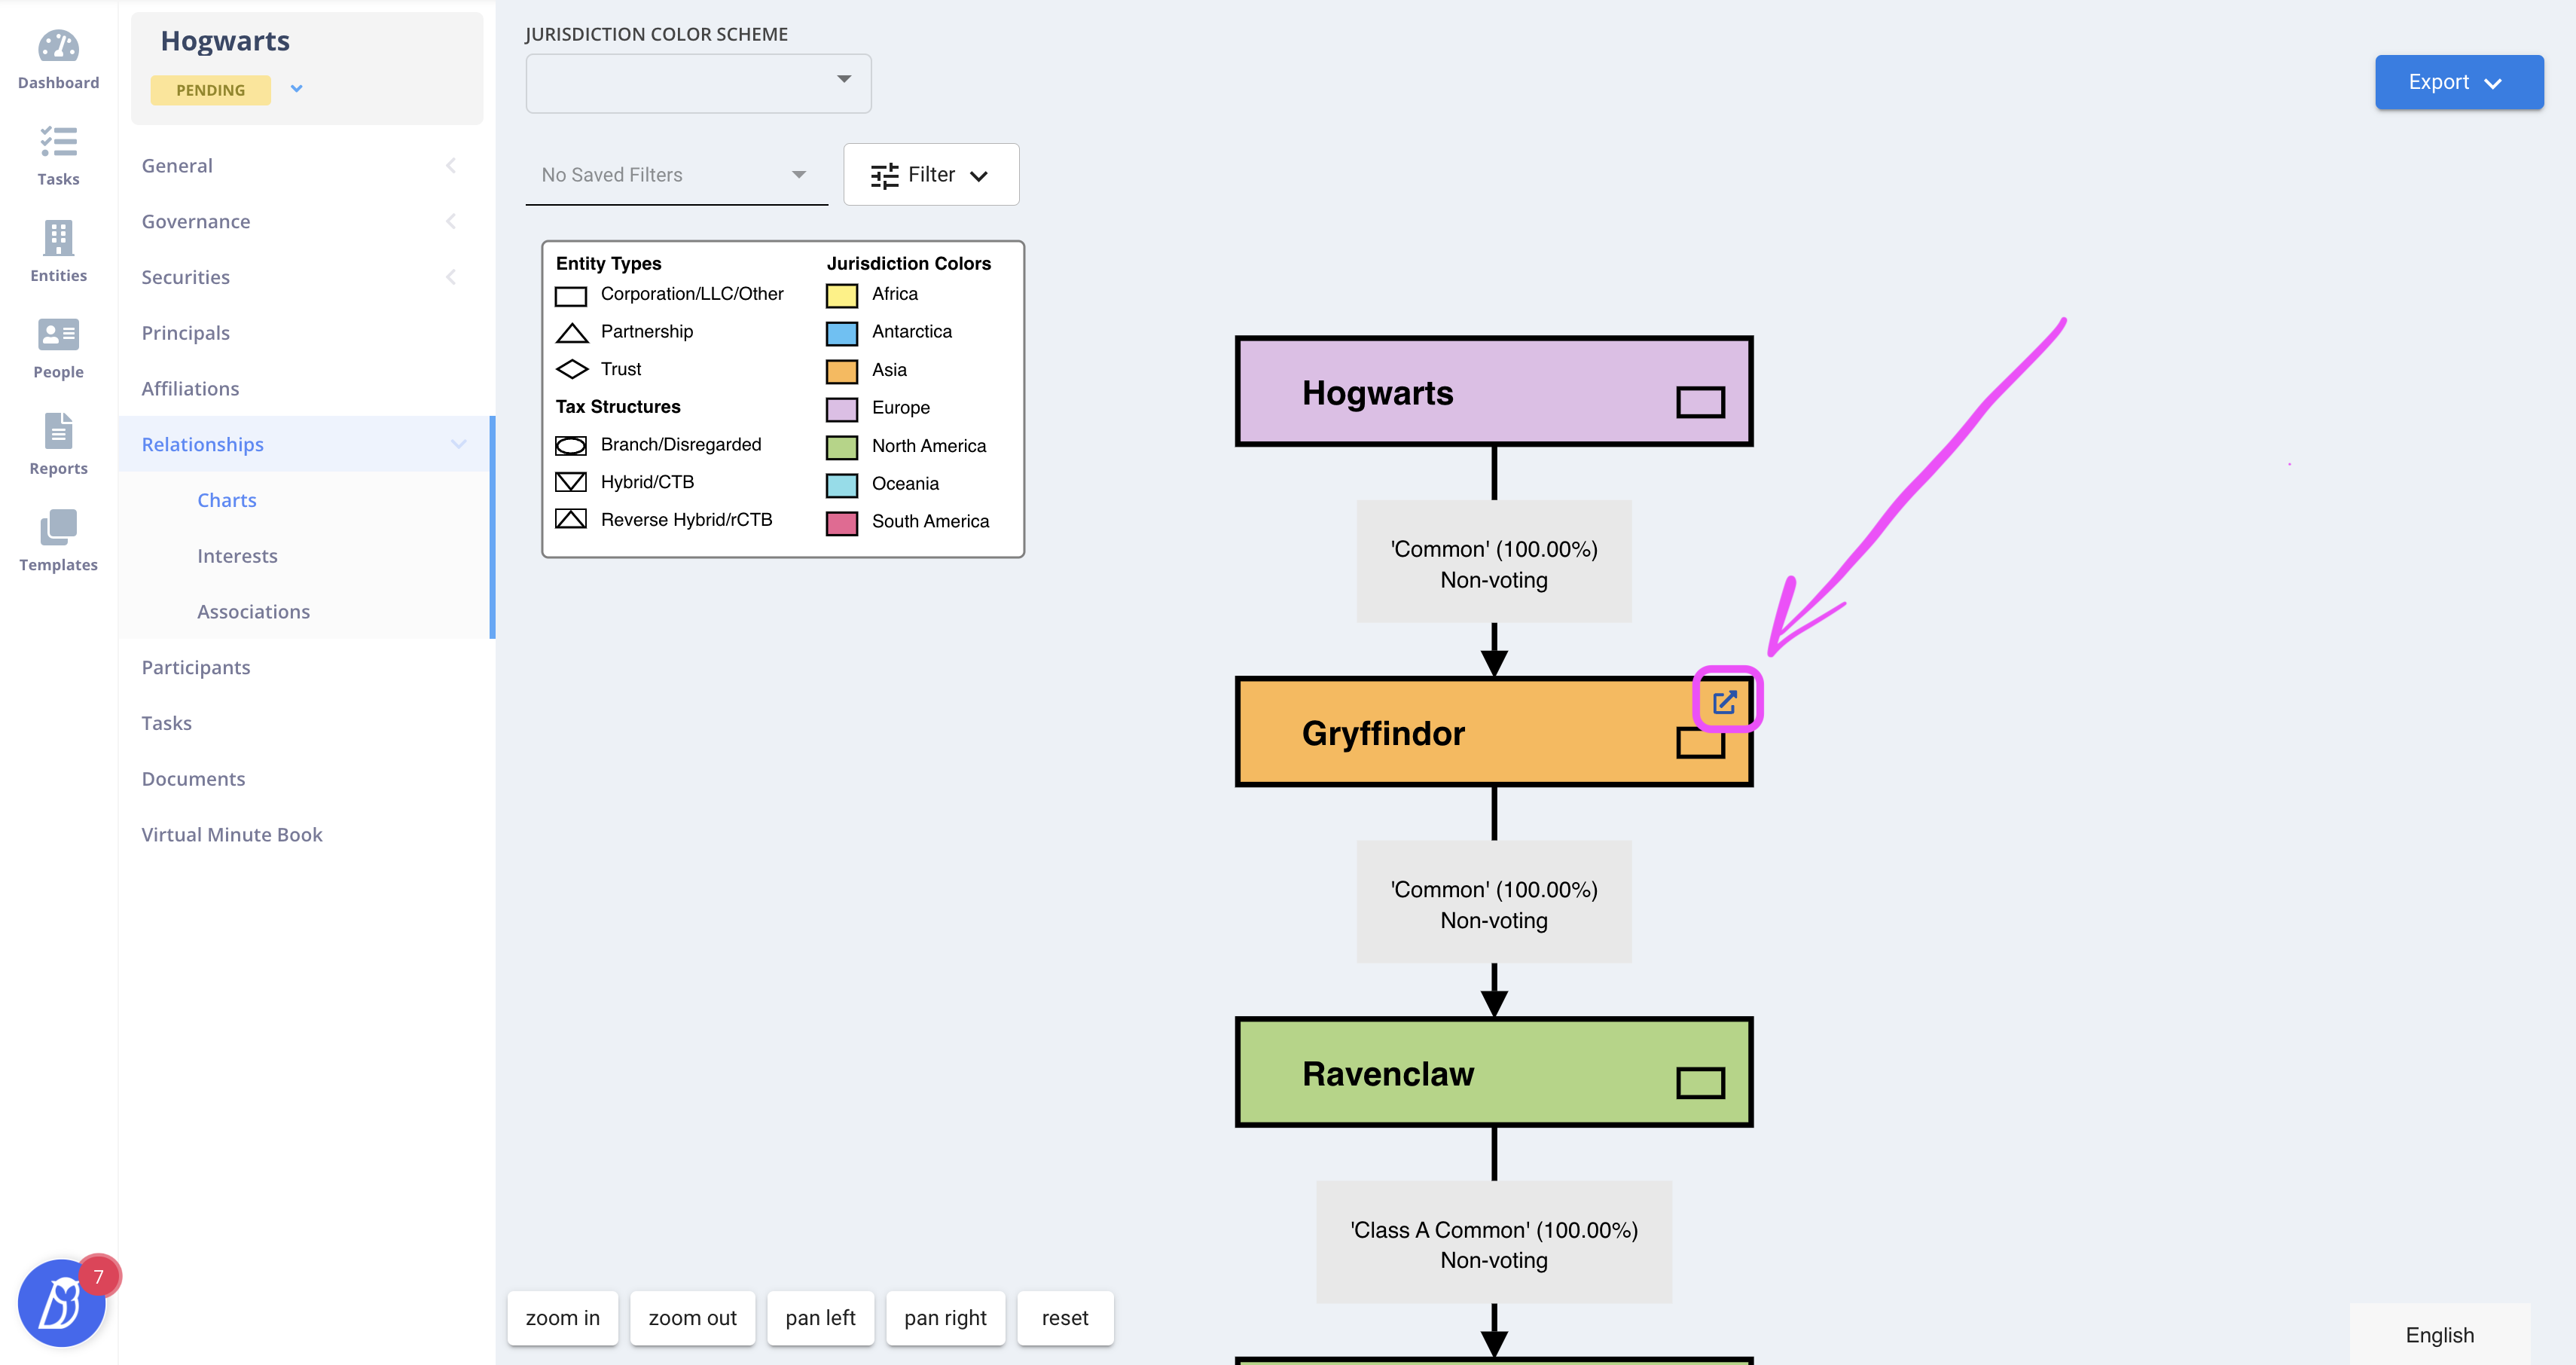
Task: Expand the Securities section chevron
Action: (x=451, y=277)
